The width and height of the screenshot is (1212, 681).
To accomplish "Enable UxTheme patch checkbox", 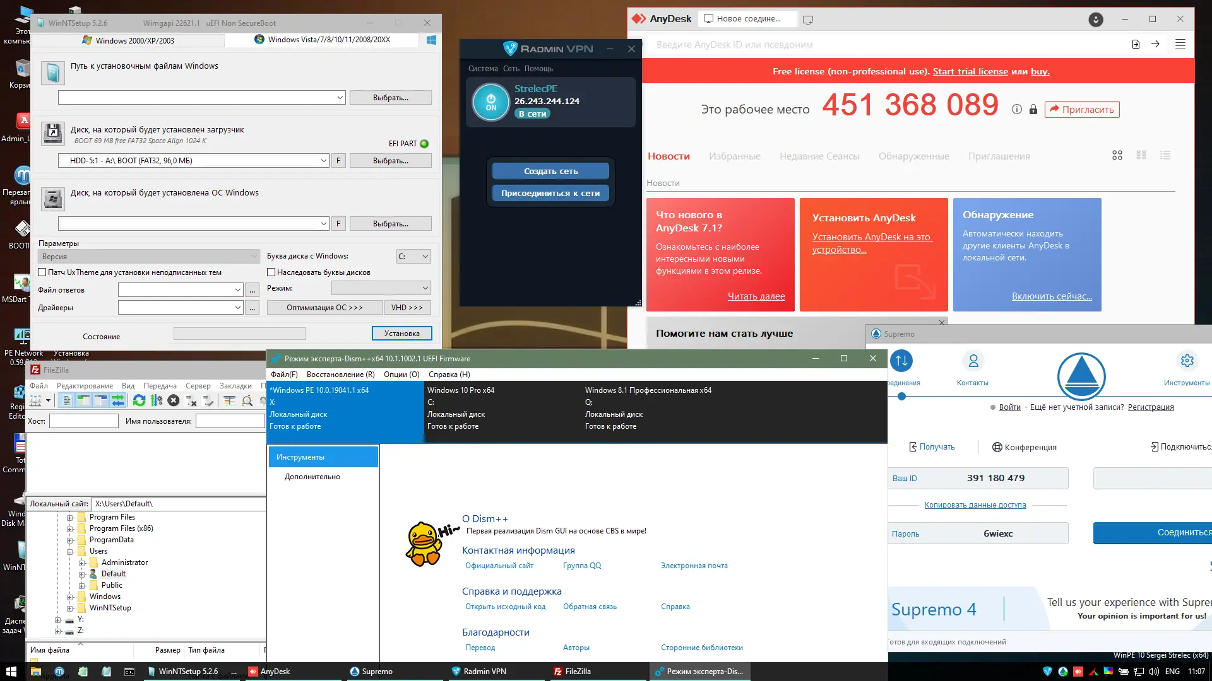I will (42, 272).
